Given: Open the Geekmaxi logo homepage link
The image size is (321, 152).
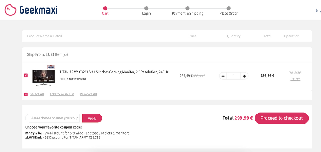Looking at the screenshot, I should (31, 10).
